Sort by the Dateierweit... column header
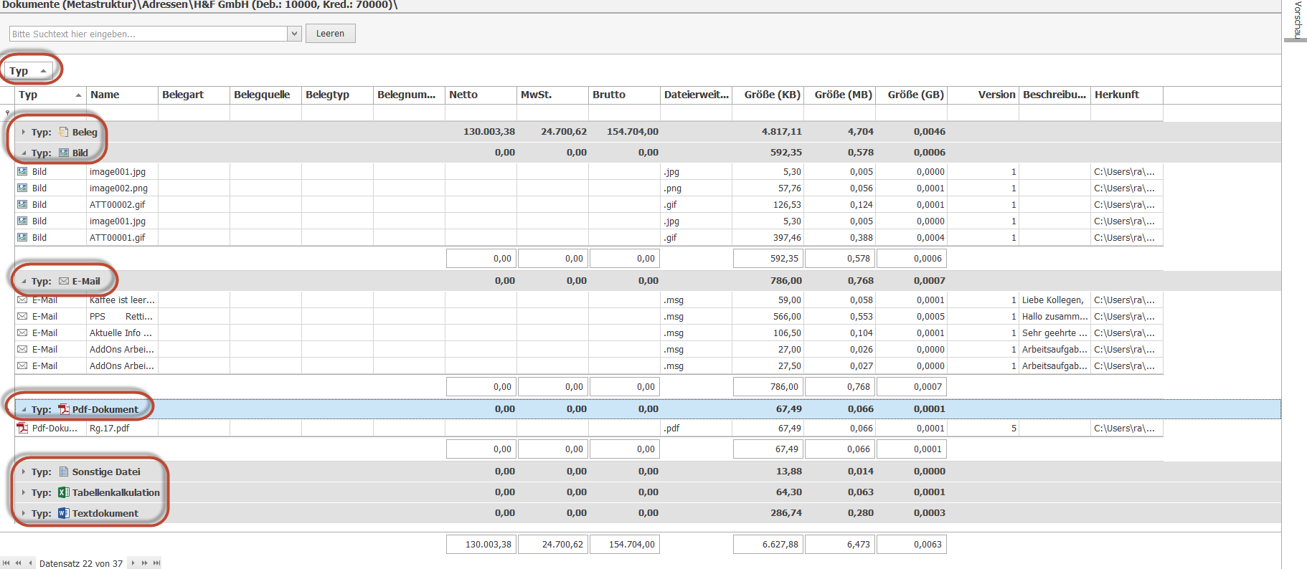The height and width of the screenshot is (569, 1307). point(696,95)
